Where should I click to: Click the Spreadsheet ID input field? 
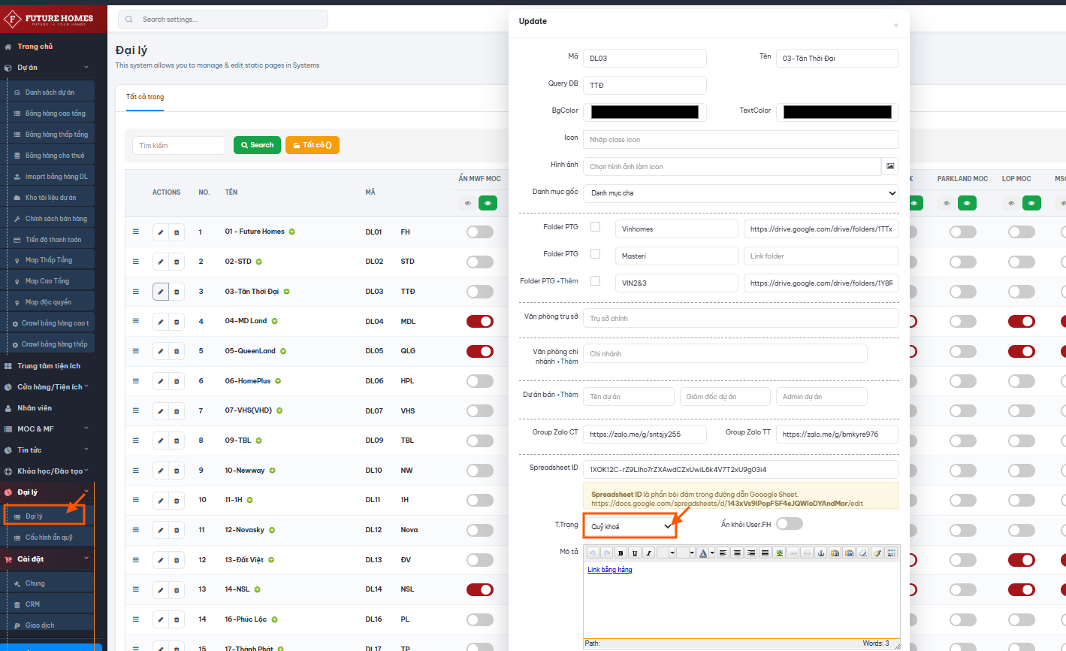[741, 470]
